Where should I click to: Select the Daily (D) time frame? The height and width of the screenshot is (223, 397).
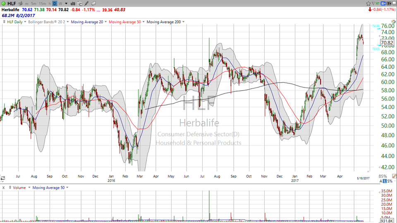click(55, 4)
